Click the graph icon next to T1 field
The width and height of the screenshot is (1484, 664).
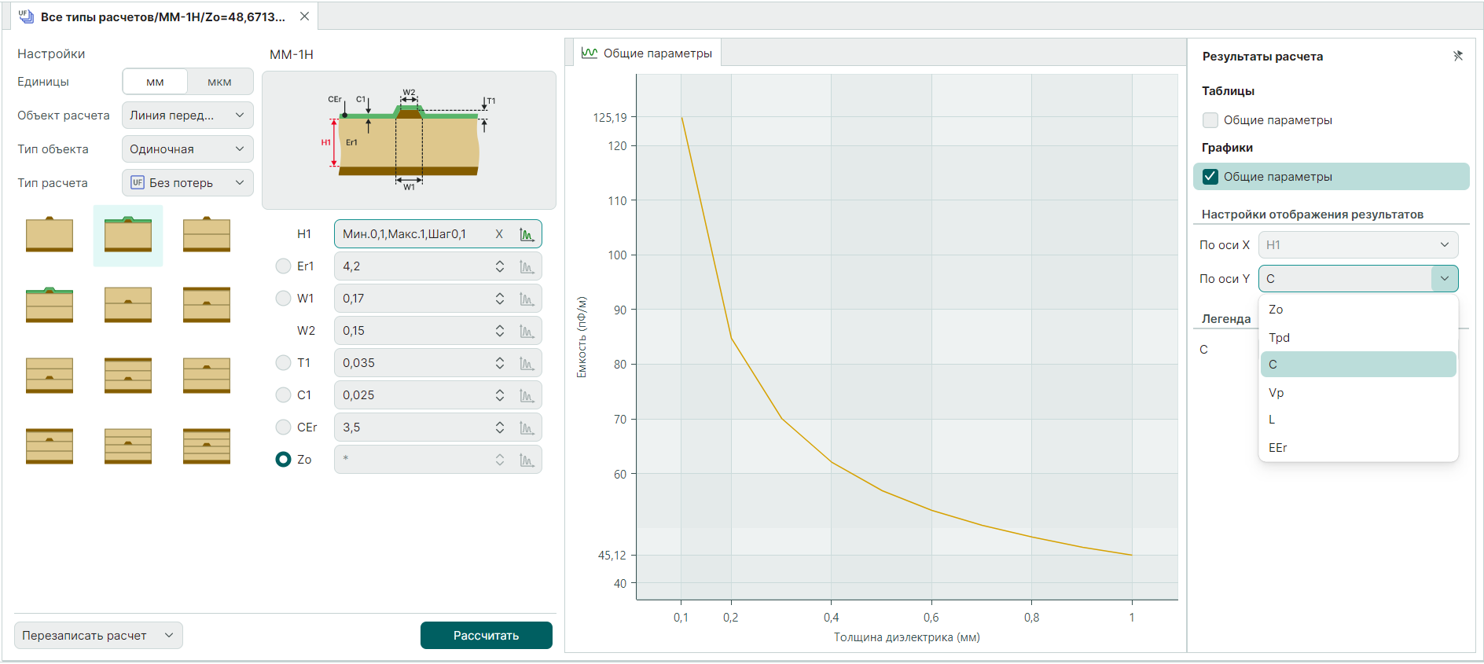527,364
